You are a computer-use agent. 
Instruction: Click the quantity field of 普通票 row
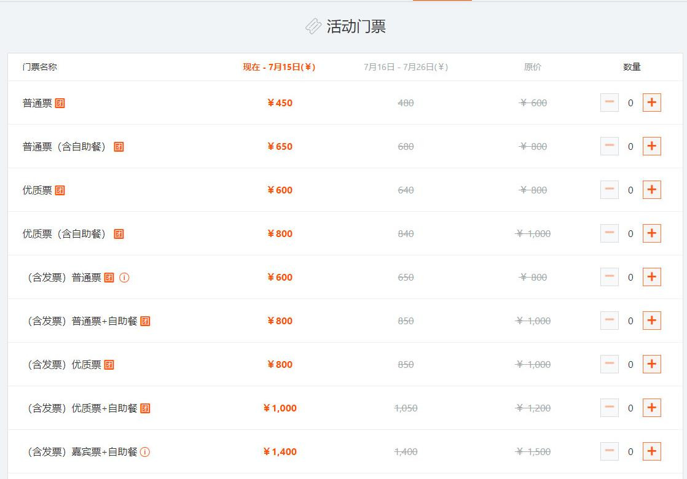pyautogui.click(x=630, y=103)
